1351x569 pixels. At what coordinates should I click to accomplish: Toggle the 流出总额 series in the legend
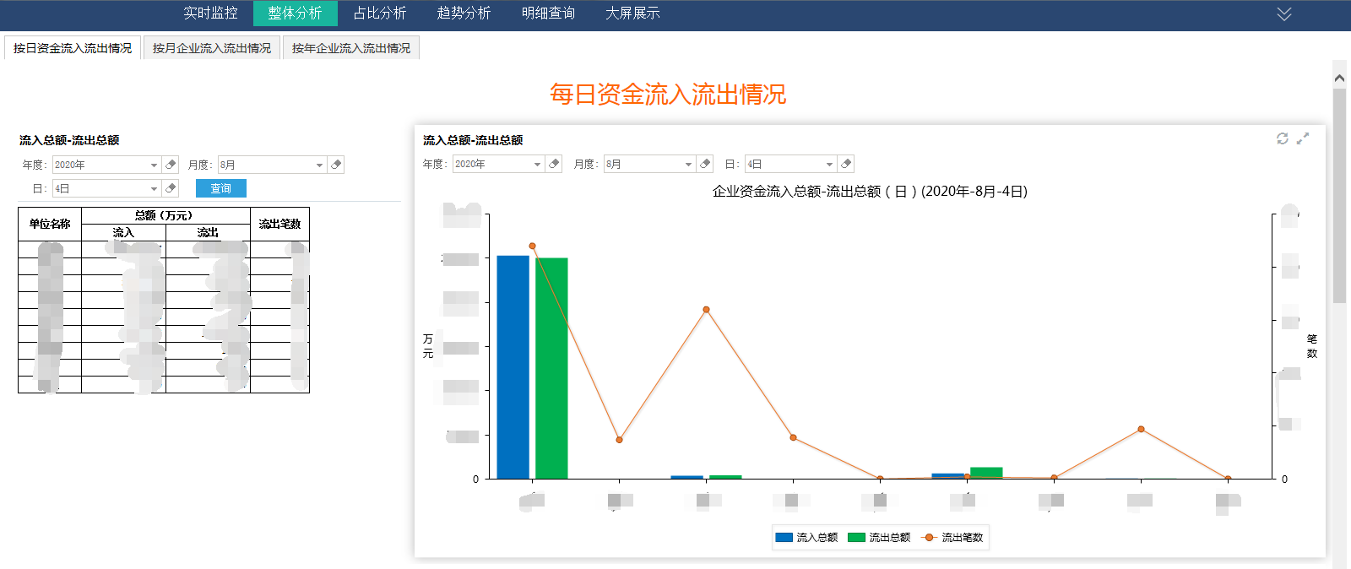coord(879,538)
